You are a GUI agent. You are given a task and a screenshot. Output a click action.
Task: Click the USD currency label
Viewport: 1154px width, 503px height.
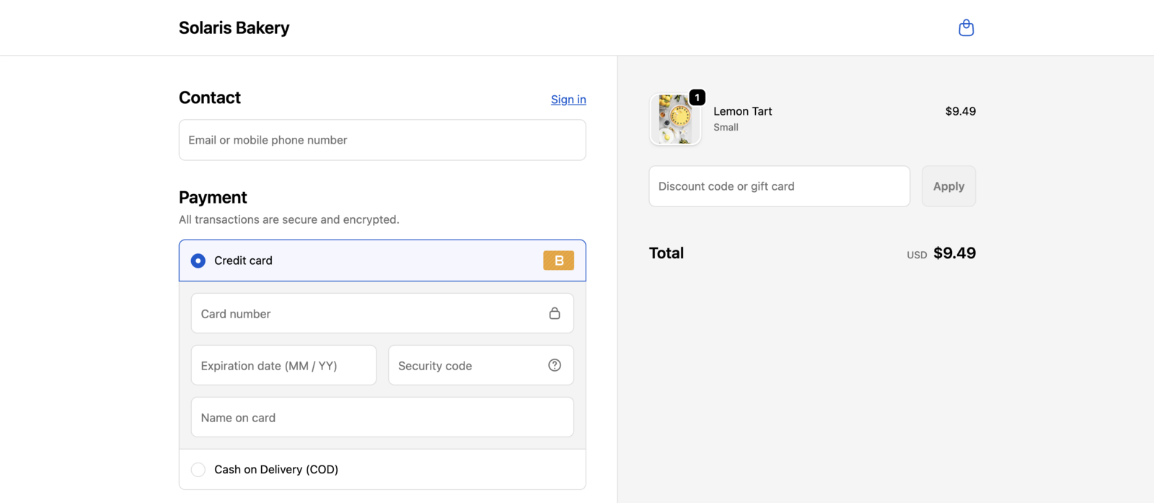917,255
